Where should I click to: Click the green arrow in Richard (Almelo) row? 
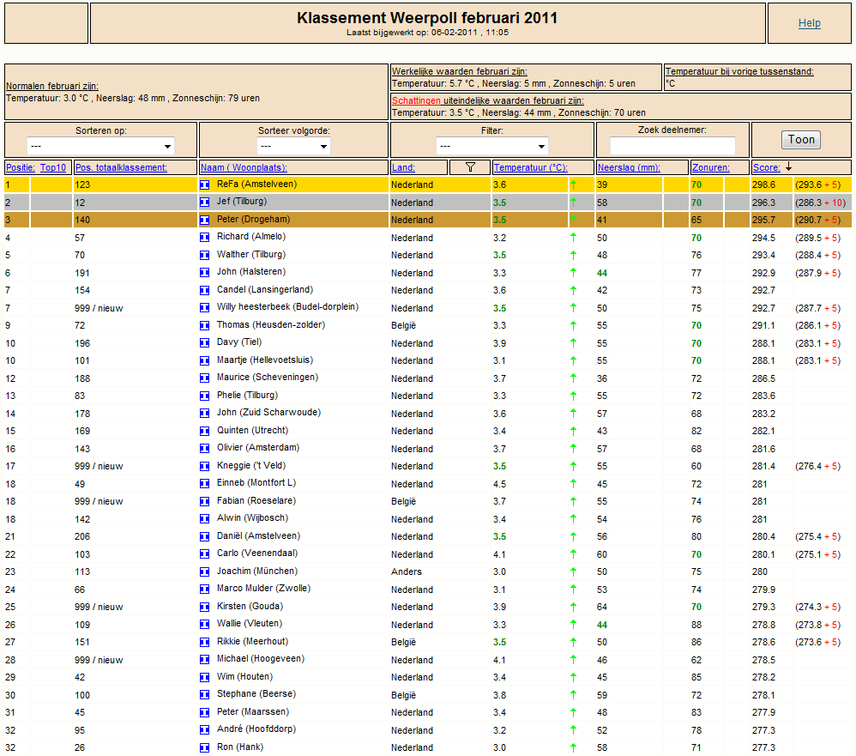point(573,238)
